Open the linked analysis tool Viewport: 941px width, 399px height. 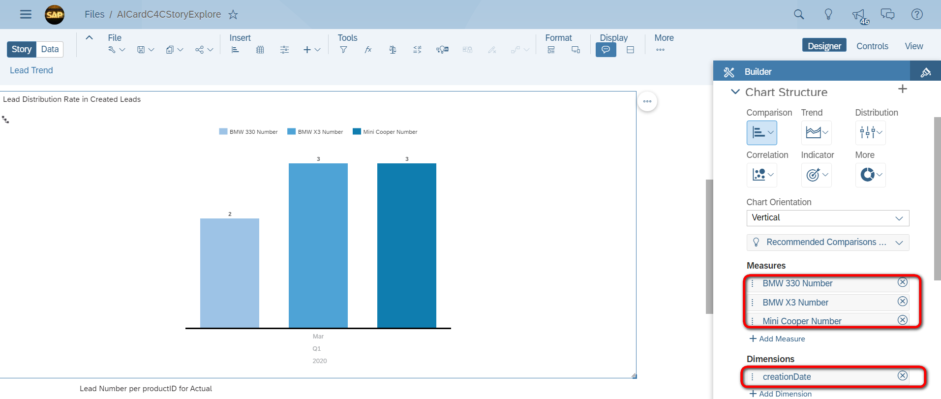[x=417, y=50]
